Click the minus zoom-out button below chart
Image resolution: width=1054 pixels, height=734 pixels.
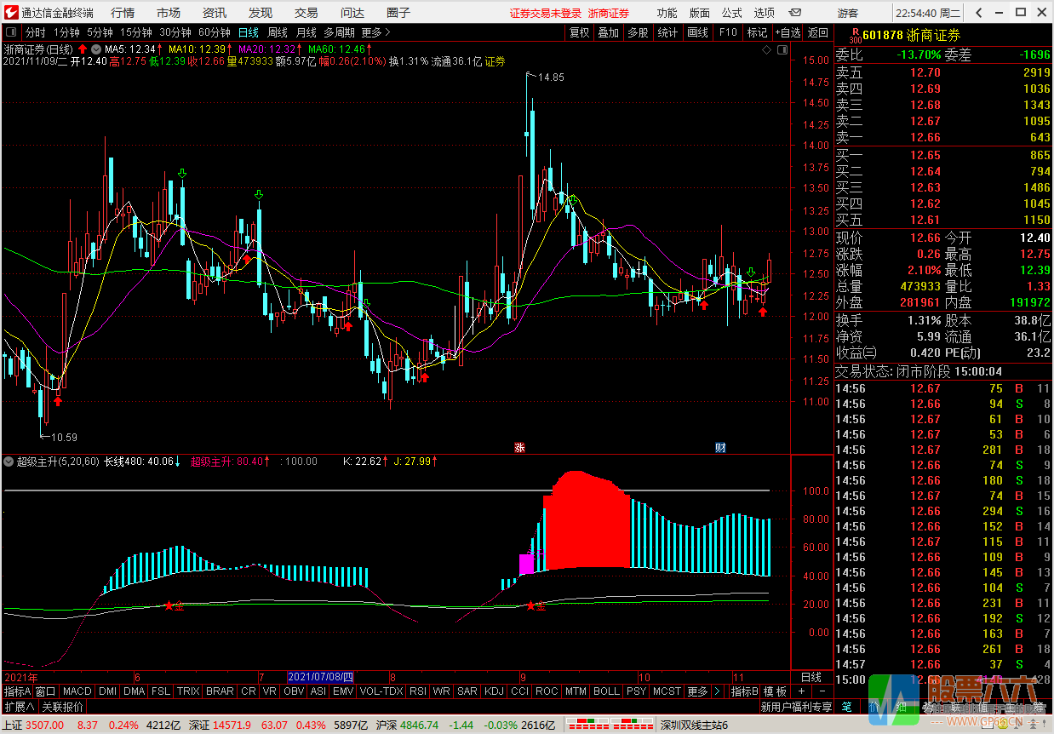(x=822, y=691)
